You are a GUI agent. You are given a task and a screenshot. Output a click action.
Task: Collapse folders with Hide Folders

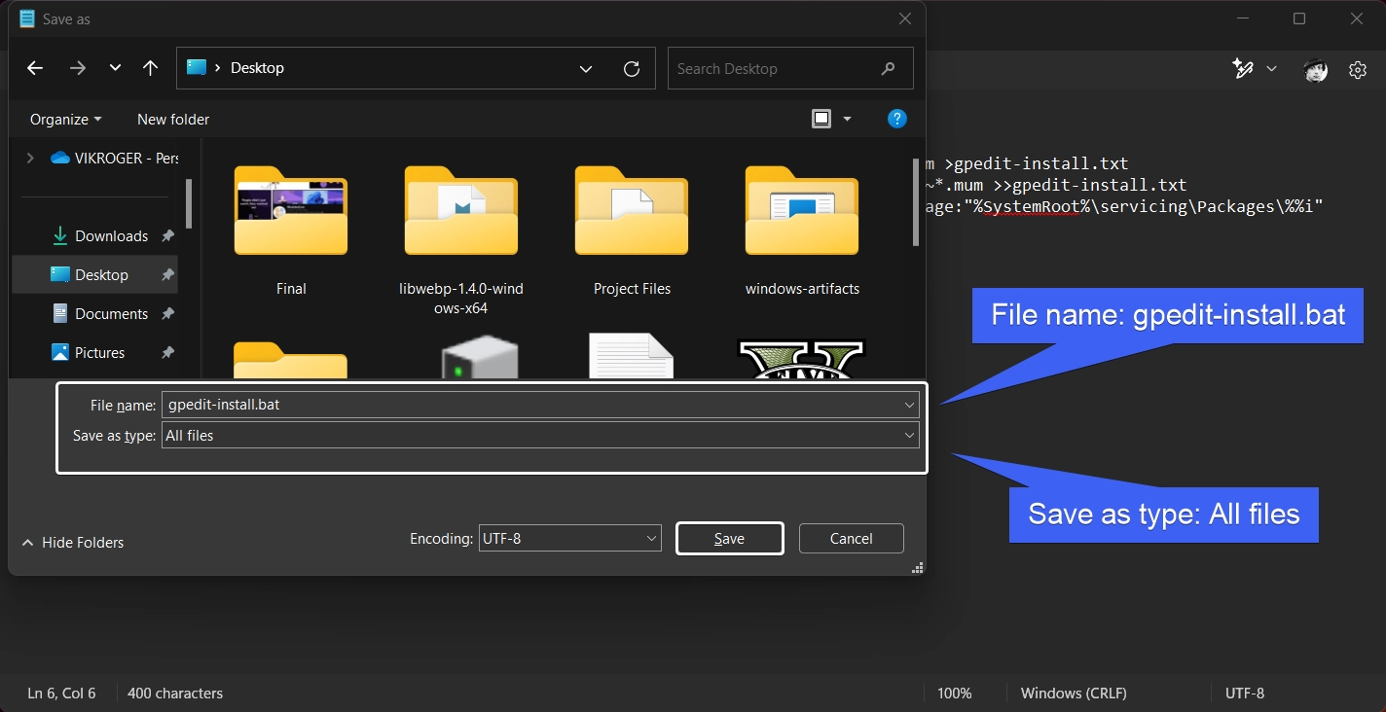73,543
